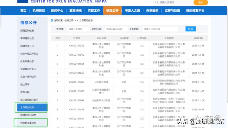The image size is (228, 128).
Task: Click the date 2021-11-04
Action: pos(198,101)
